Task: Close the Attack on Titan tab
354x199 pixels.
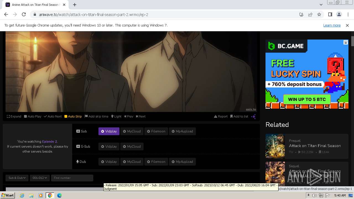Action: (64, 5)
